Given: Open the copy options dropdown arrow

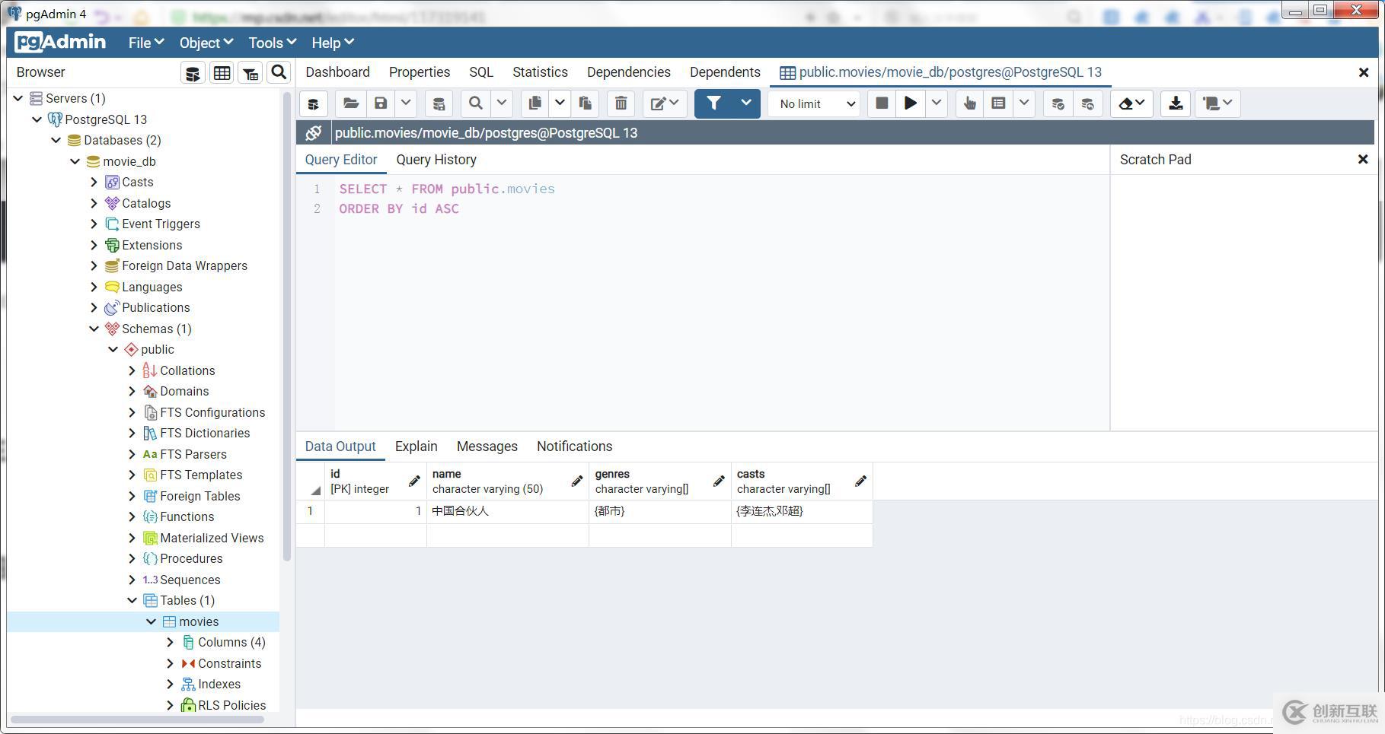Looking at the screenshot, I should pos(560,103).
